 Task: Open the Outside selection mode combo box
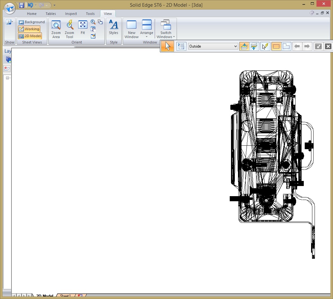tap(213, 46)
